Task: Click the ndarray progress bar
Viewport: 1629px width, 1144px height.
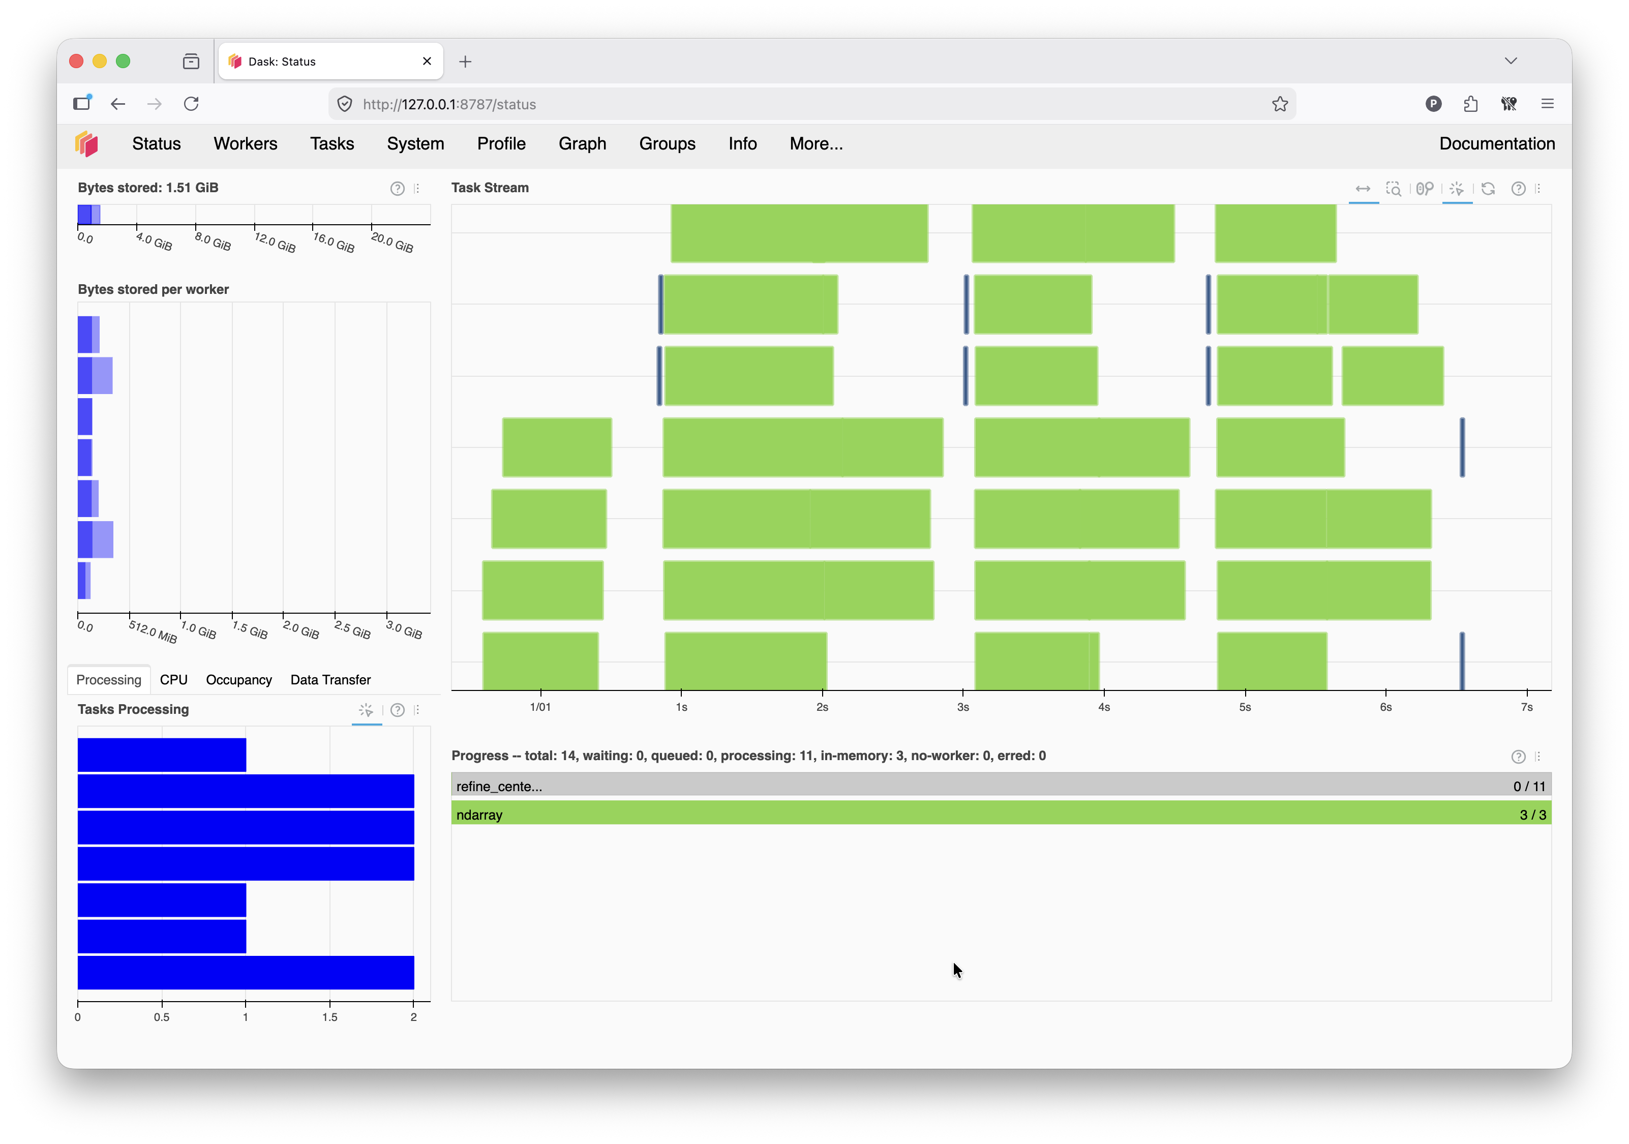Action: point(1001,814)
